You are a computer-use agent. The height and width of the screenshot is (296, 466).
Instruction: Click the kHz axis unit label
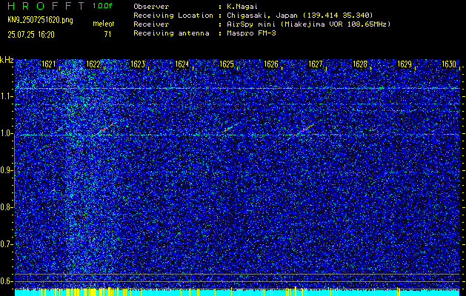[7, 61]
